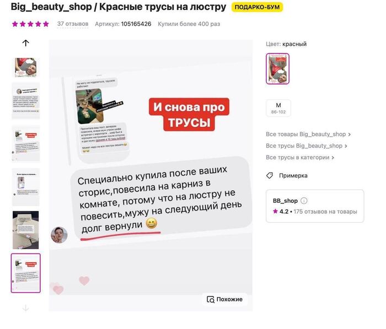Select the красный color swatch
This screenshot has height=329, width=386.
click(x=277, y=69)
